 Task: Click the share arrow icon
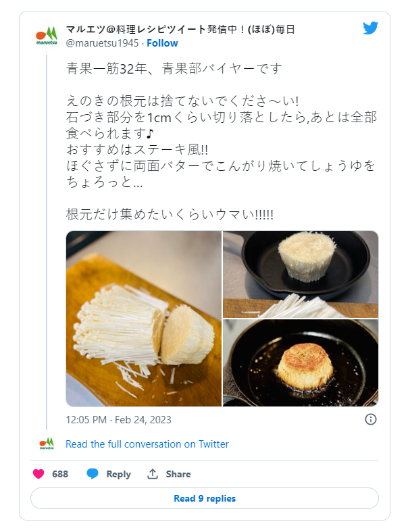click(x=153, y=474)
